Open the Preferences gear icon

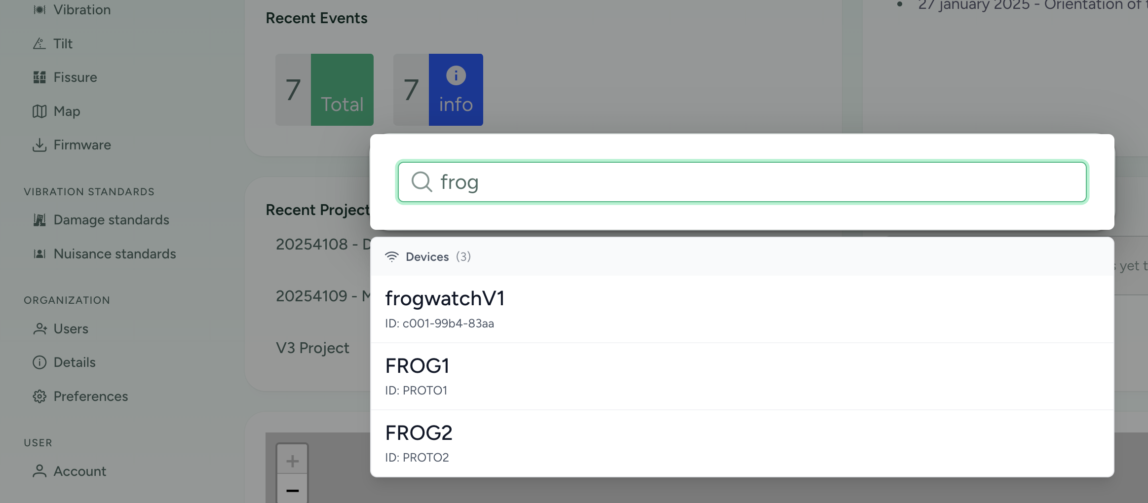pos(39,396)
